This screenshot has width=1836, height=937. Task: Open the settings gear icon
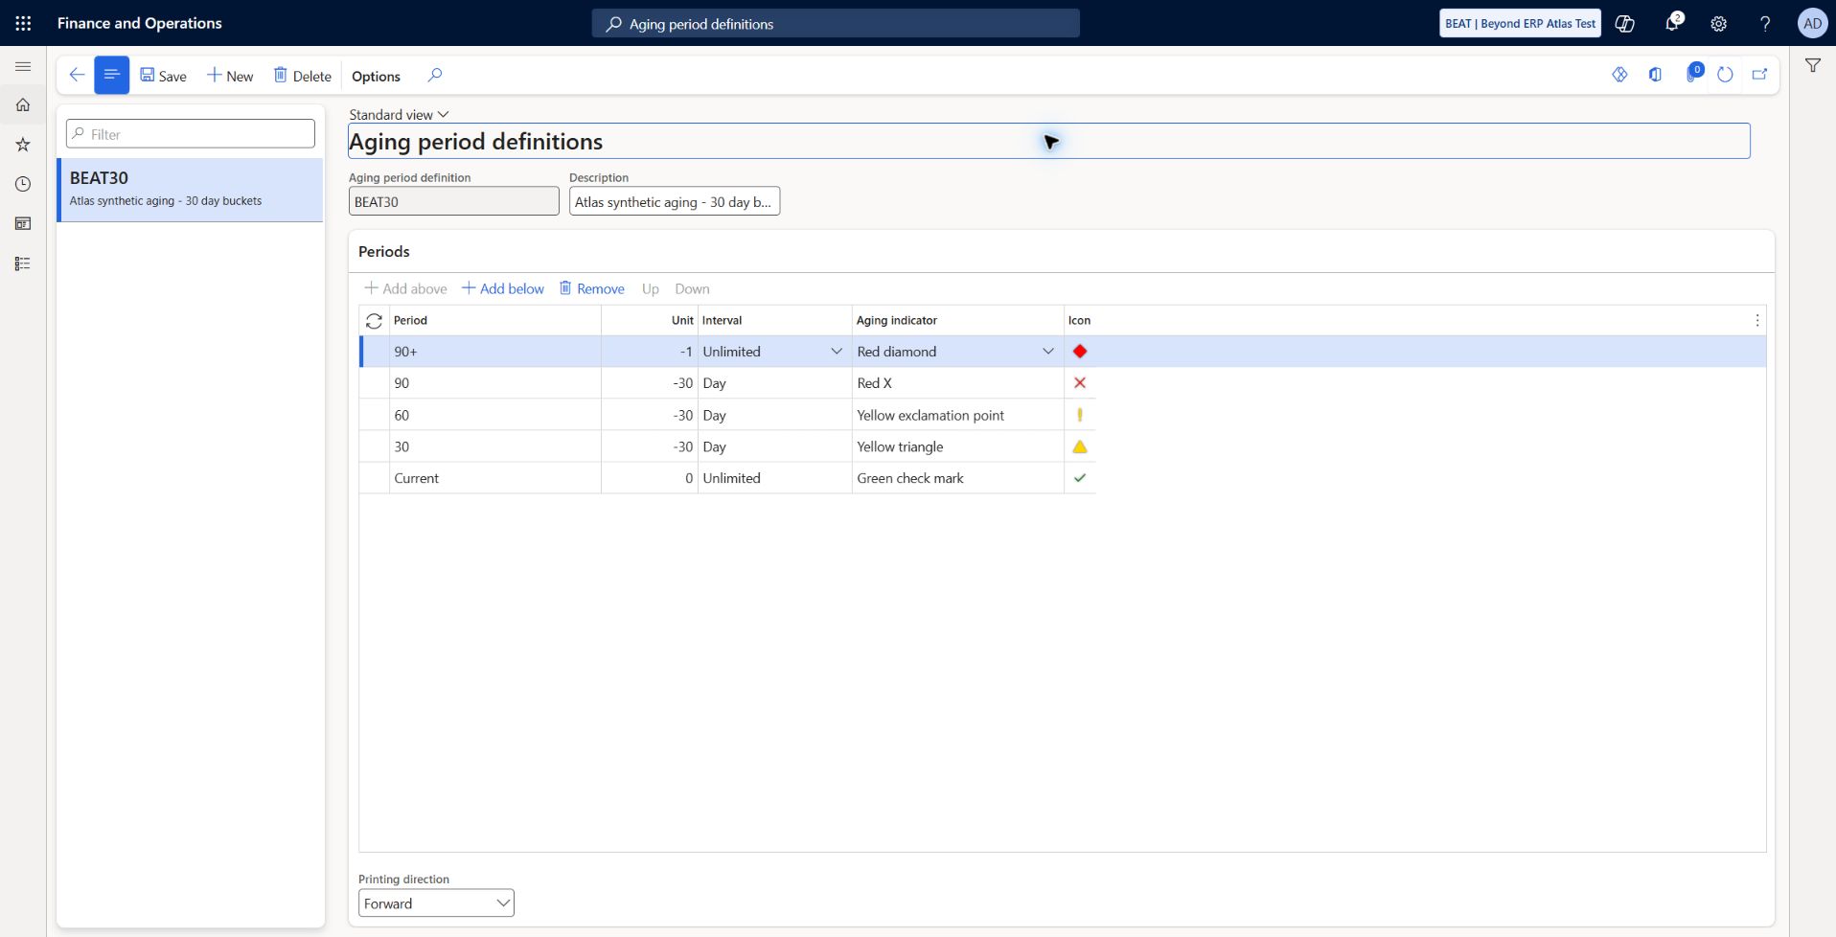1719,23
